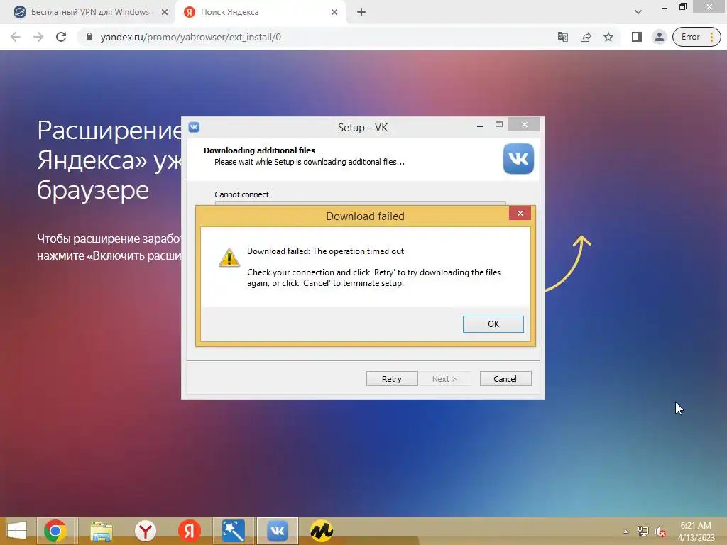Click the share page icon
This screenshot has height=545, width=727.
[586, 37]
